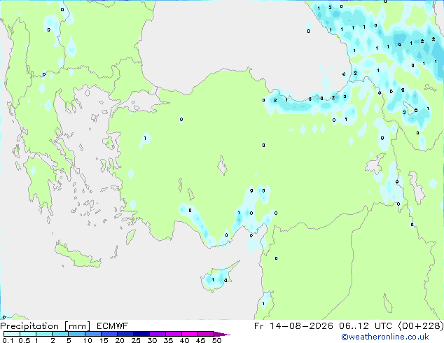This screenshot has width=444, height=343.
Task: Click legend value label '25'
Action: [x=136, y=340]
